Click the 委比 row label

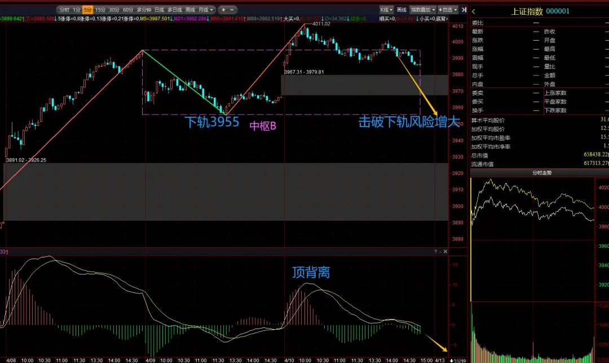point(478,23)
